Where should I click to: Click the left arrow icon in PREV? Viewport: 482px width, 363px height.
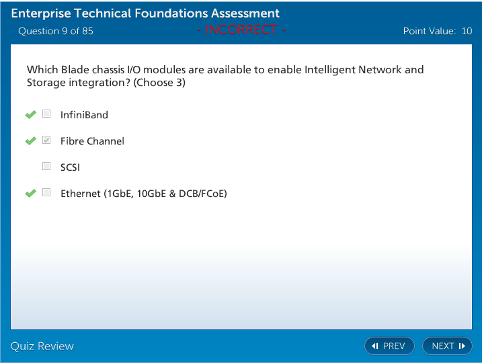[x=375, y=346]
